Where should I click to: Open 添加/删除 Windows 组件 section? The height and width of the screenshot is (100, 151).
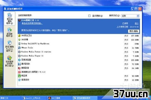point(10,46)
